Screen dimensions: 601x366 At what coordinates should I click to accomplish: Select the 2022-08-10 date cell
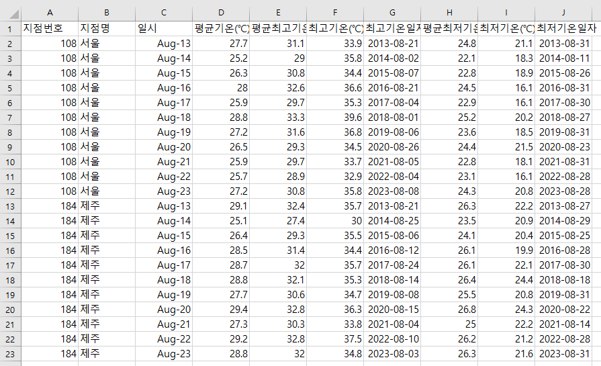click(392, 338)
